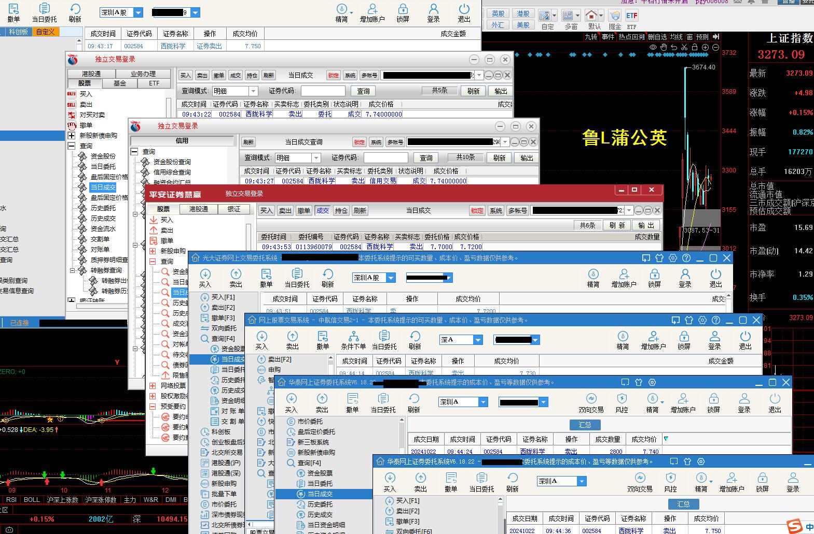814x534 pixels.
Task: Click the Sogou input method tray icon
Action: pos(794,526)
